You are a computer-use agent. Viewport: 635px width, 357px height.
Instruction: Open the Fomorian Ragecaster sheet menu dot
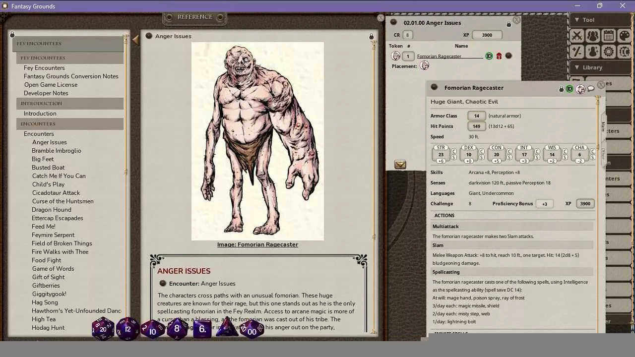pos(434,87)
